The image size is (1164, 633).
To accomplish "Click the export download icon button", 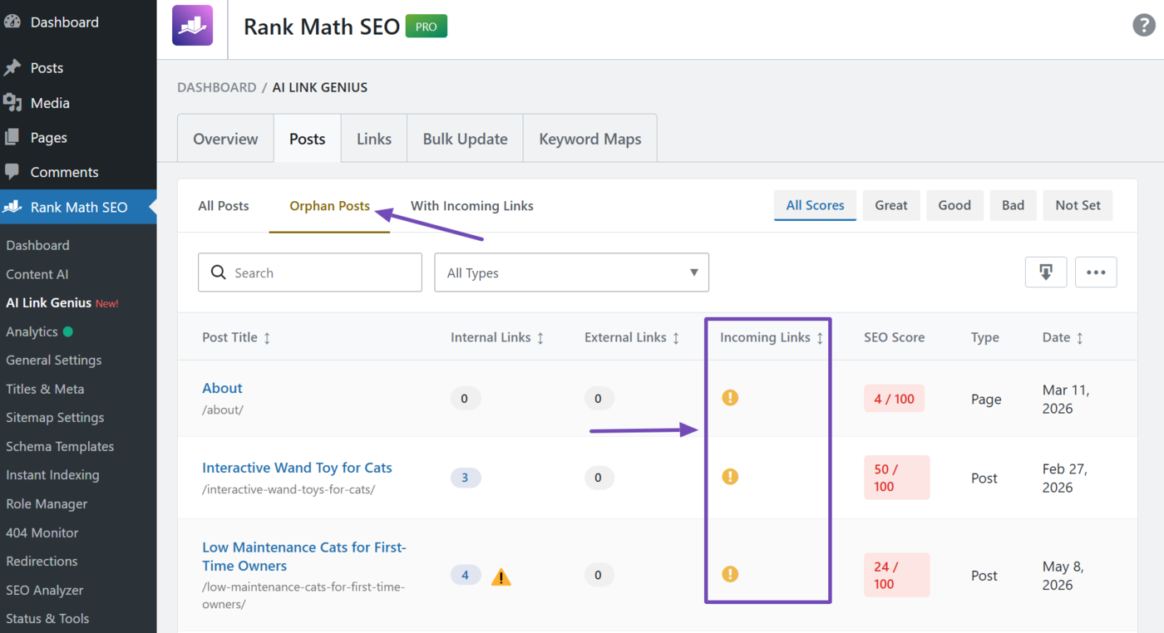I will (1046, 272).
